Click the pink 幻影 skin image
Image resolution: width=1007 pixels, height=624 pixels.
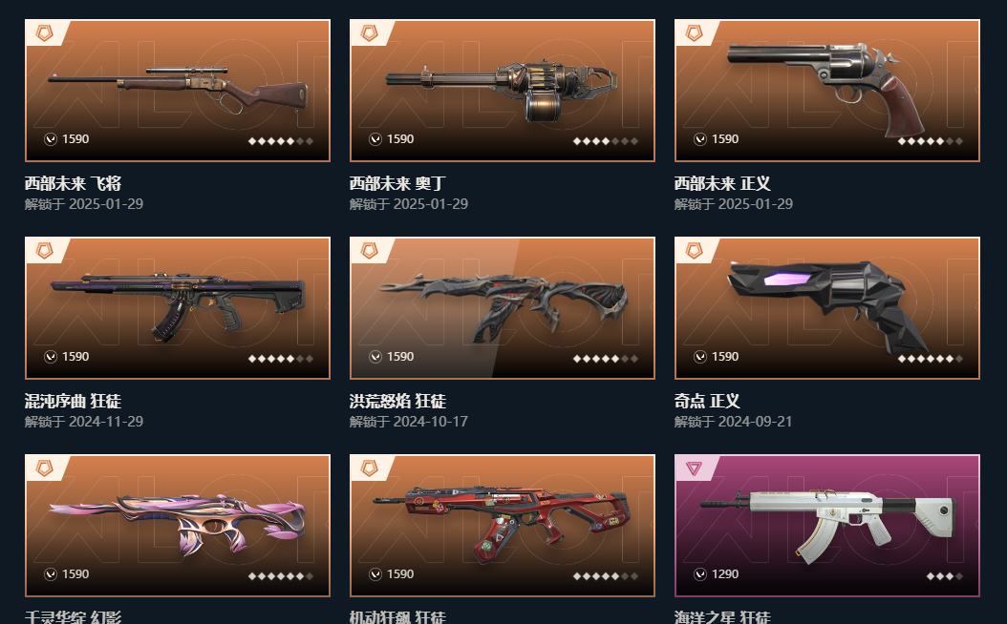click(178, 525)
